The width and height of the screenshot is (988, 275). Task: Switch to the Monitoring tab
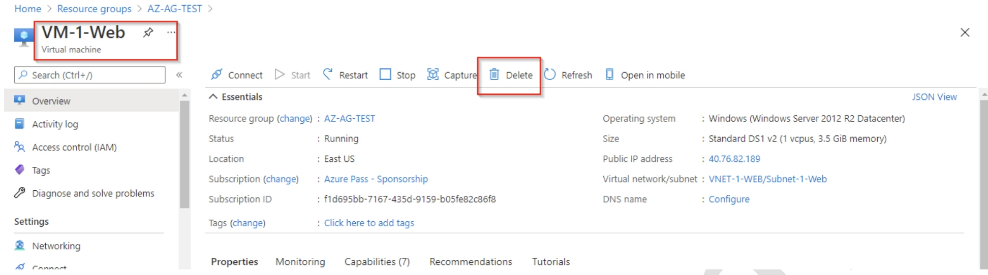tap(300, 262)
